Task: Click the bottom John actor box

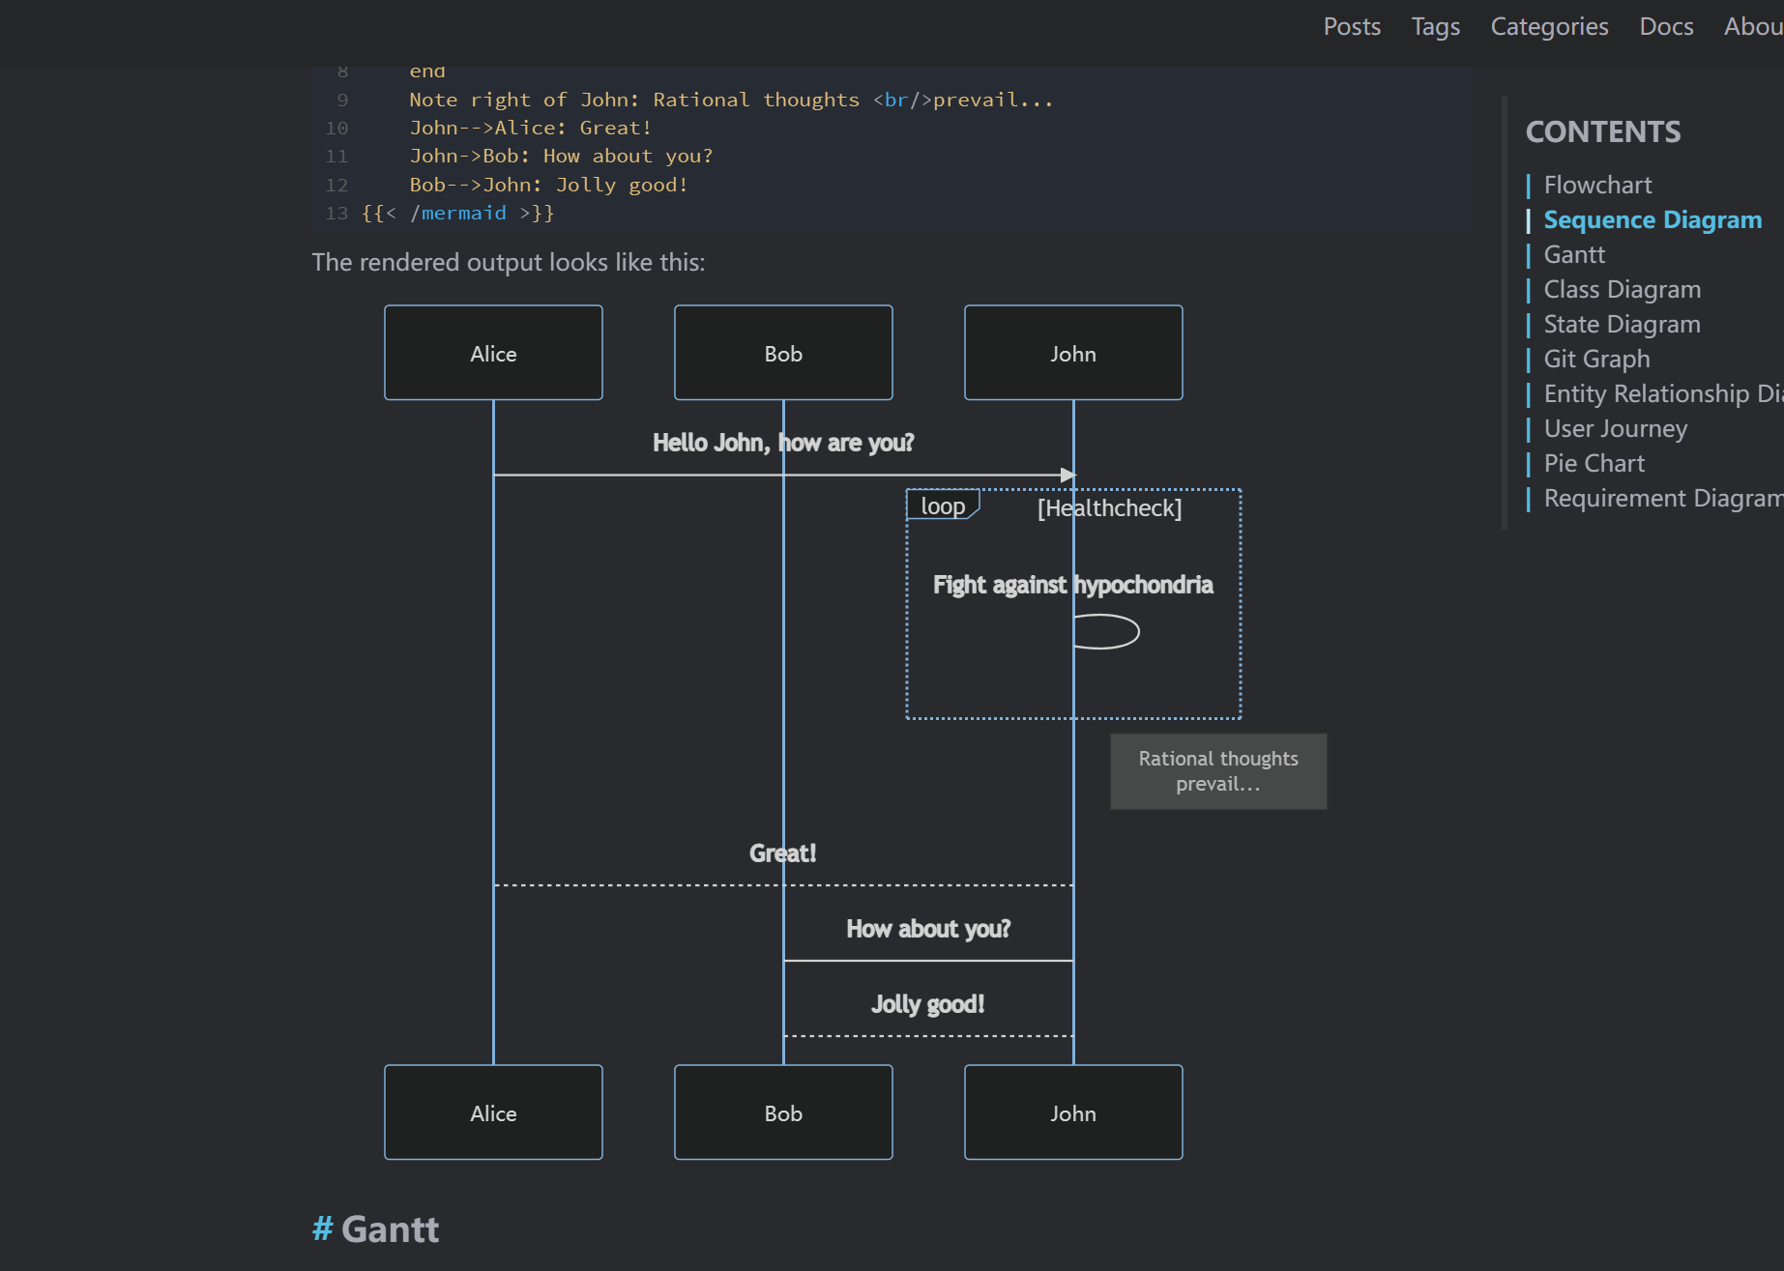Action: point(1073,1112)
